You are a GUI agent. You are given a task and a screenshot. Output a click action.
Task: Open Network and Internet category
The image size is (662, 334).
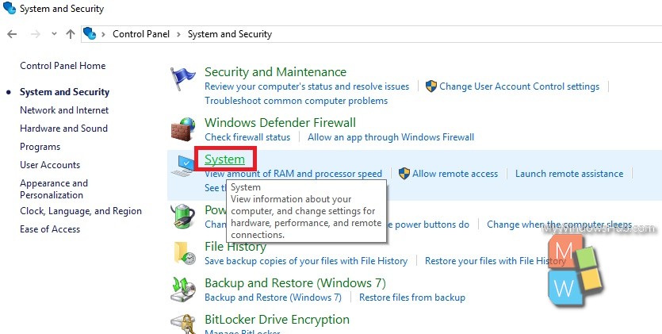click(x=64, y=110)
